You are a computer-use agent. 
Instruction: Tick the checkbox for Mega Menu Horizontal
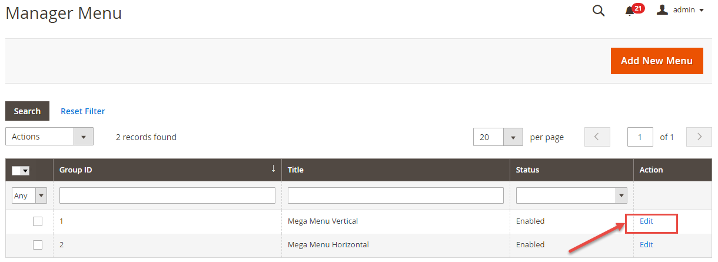(38, 245)
